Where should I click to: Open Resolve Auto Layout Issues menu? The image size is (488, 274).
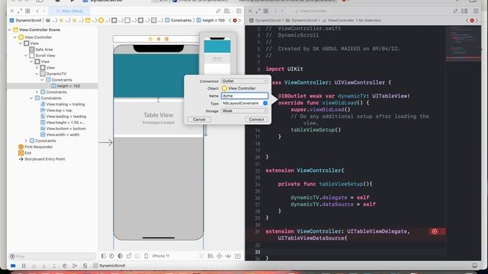click(x=229, y=256)
